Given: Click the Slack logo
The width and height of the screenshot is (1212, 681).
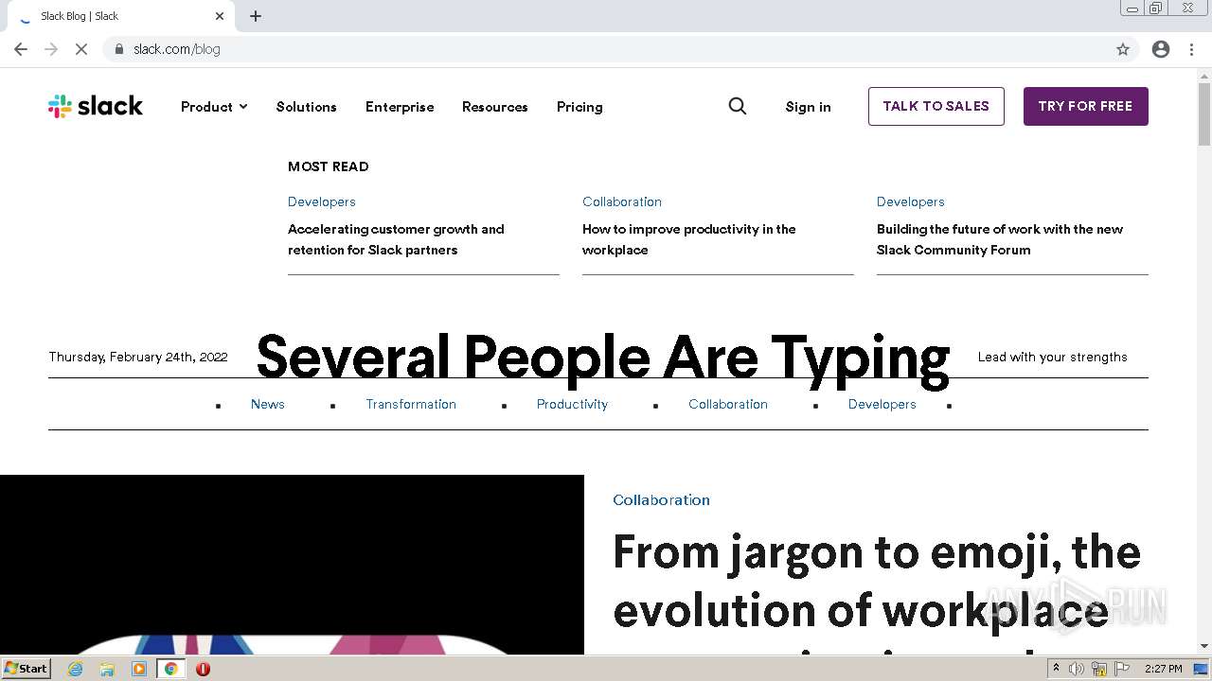Looking at the screenshot, I should pos(96,106).
